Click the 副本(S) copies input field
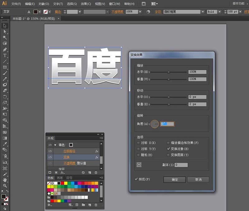Viewport: 249px width, 211px height. (181, 165)
